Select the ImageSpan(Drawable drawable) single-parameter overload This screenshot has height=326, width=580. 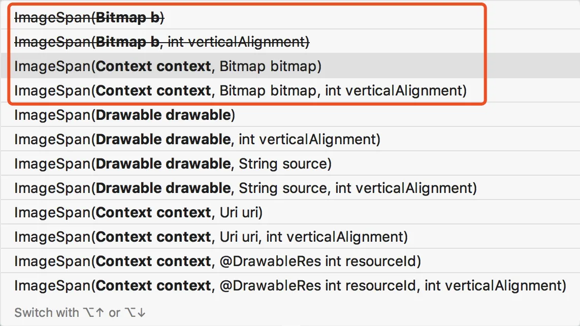124,115
